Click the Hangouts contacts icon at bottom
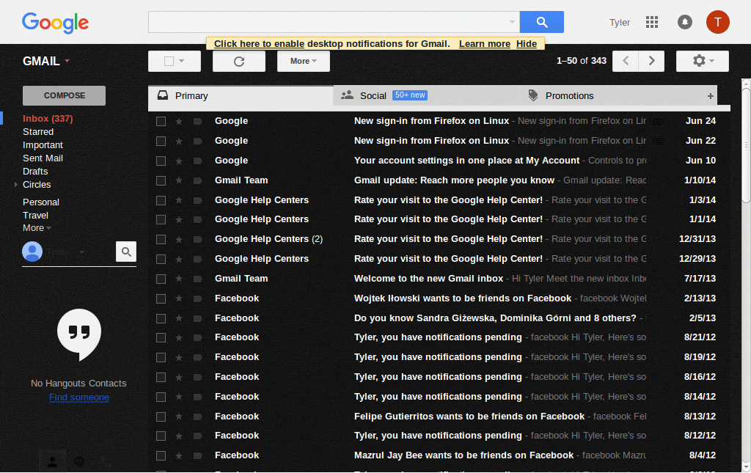Viewport: 751px width, 473px height. (53, 462)
